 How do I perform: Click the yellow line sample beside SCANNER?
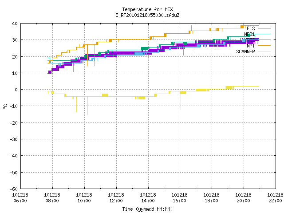pos(264,51)
